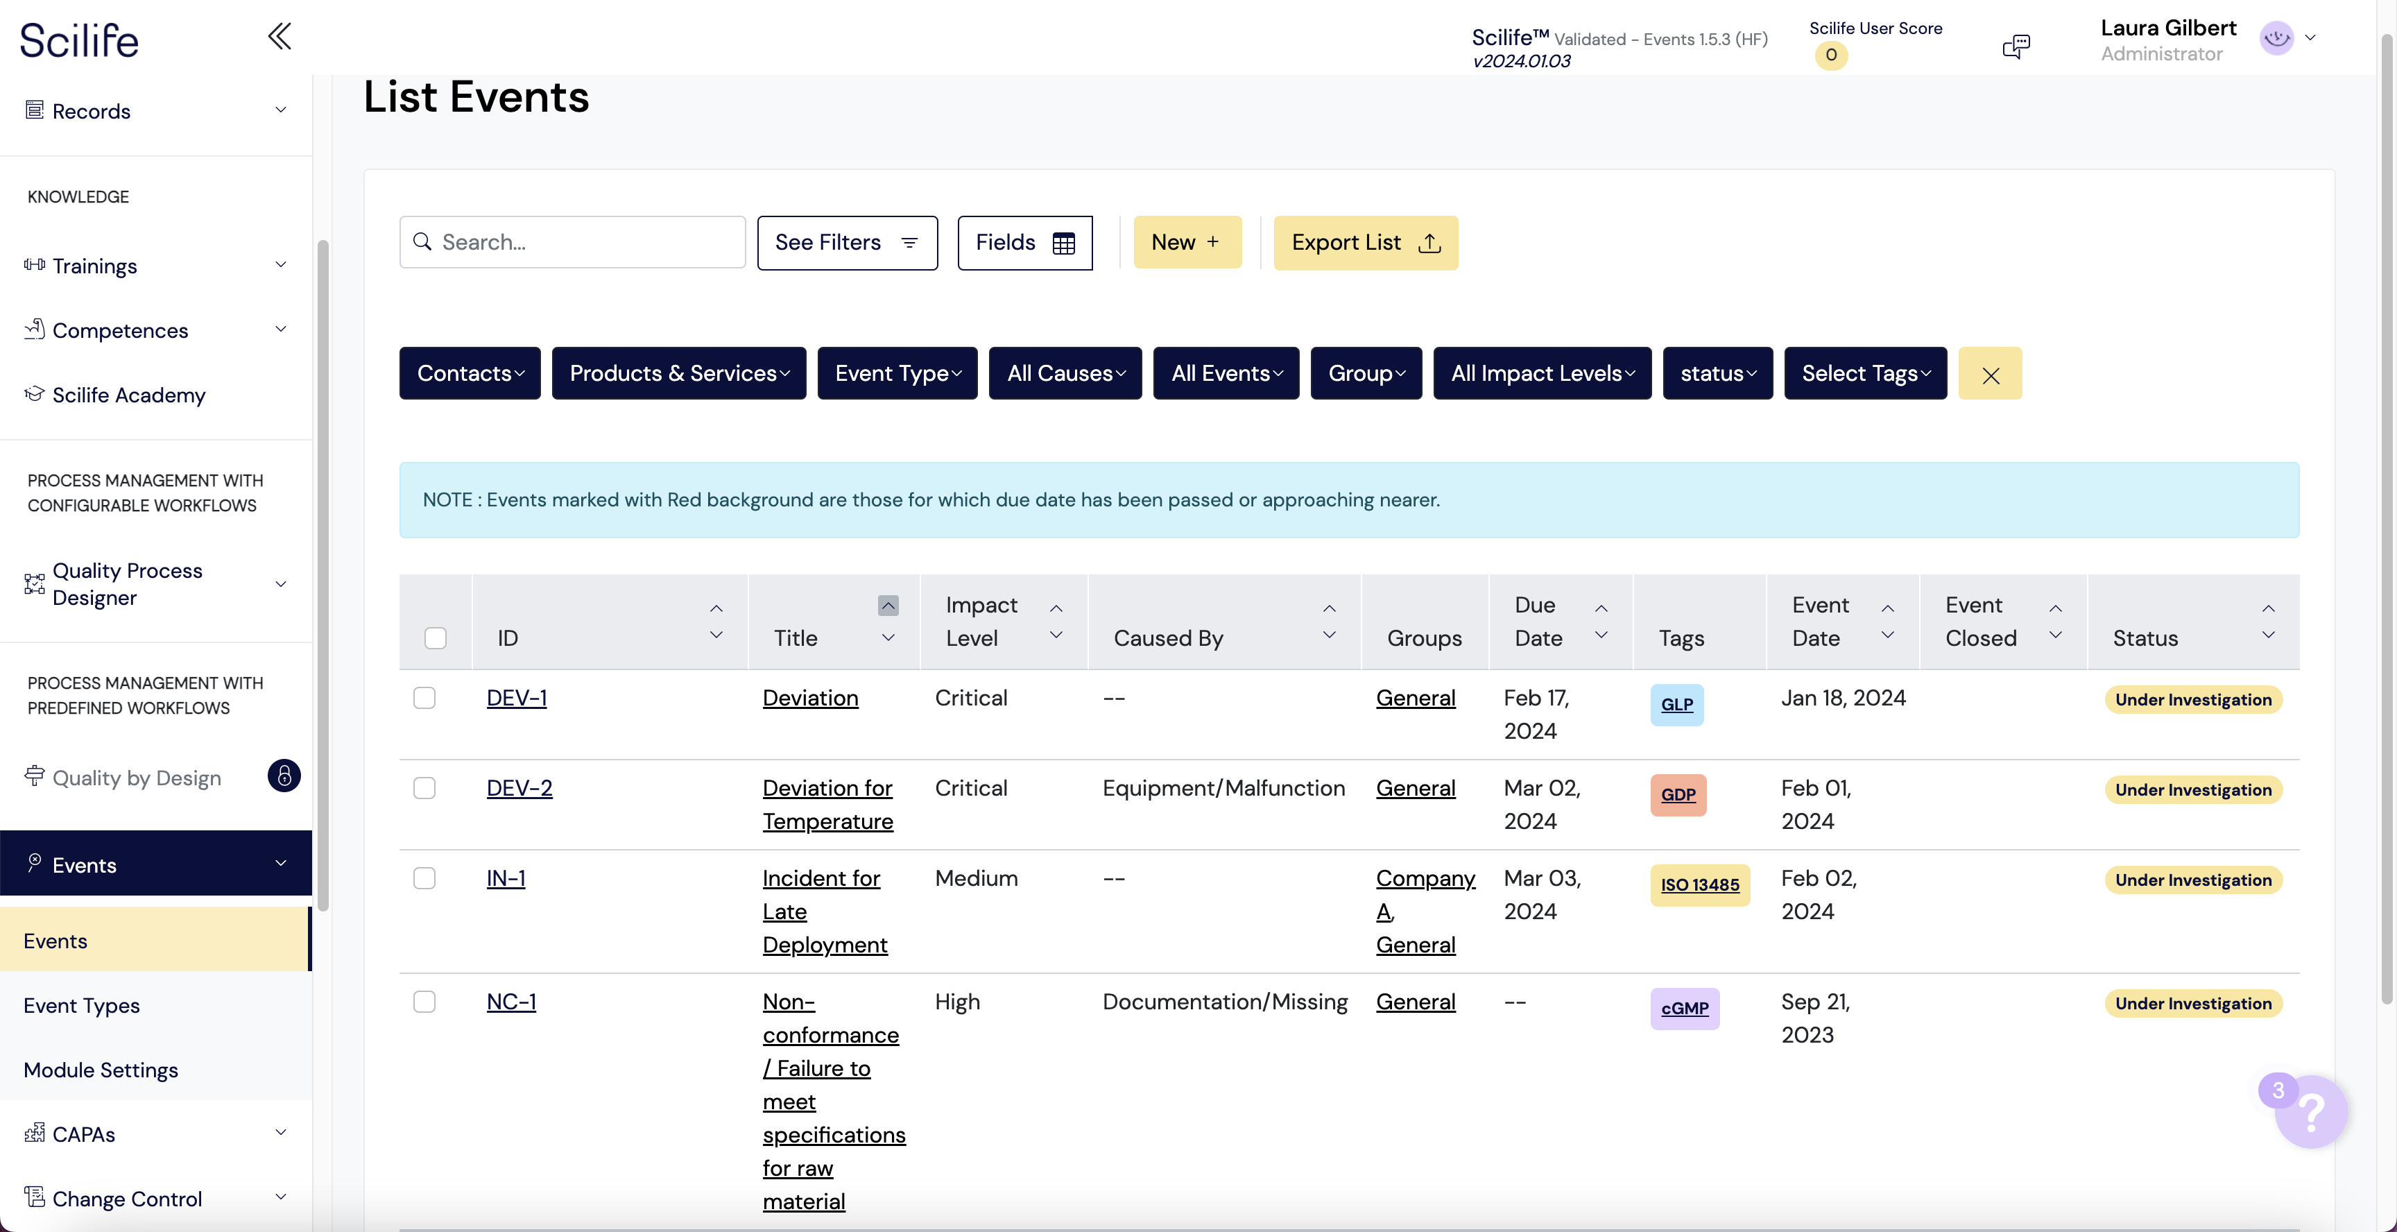Go to Module Settings sidebar item

[101, 1070]
